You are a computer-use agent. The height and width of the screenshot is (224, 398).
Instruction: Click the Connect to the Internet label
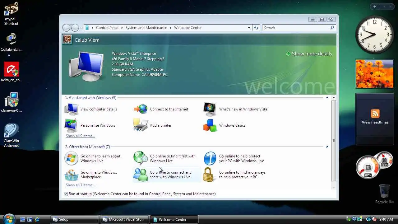(169, 109)
